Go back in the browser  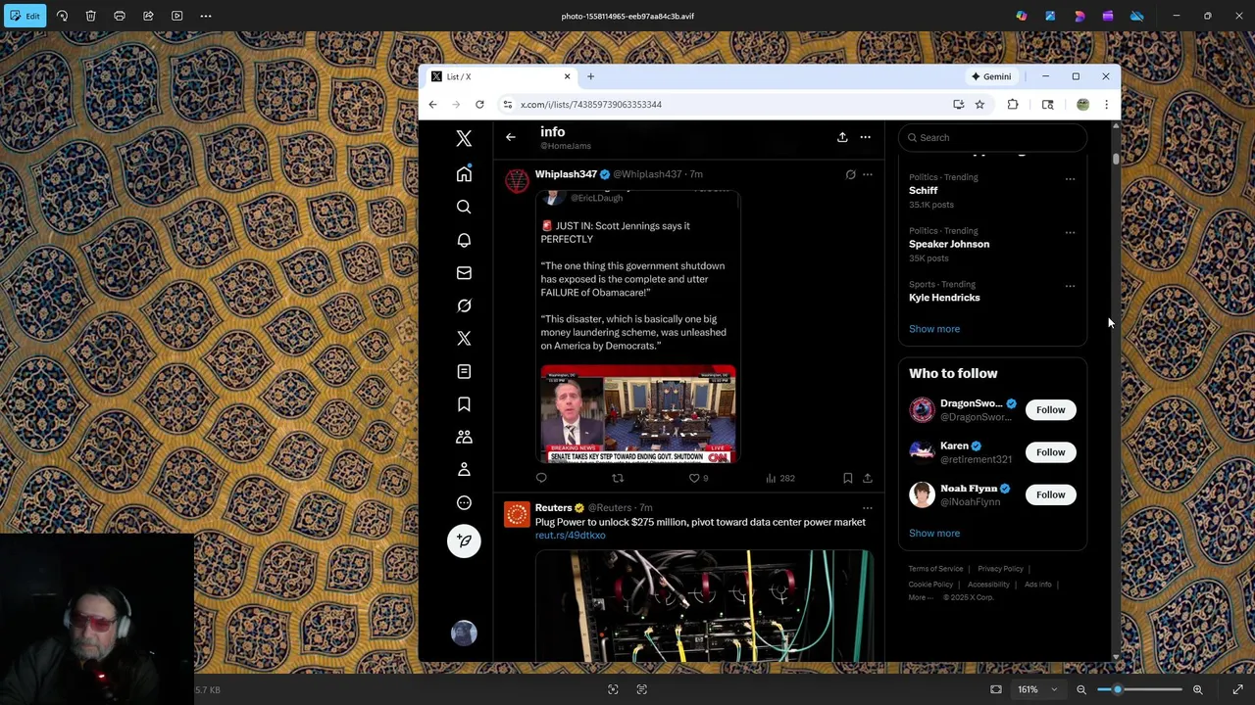(433, 104)
